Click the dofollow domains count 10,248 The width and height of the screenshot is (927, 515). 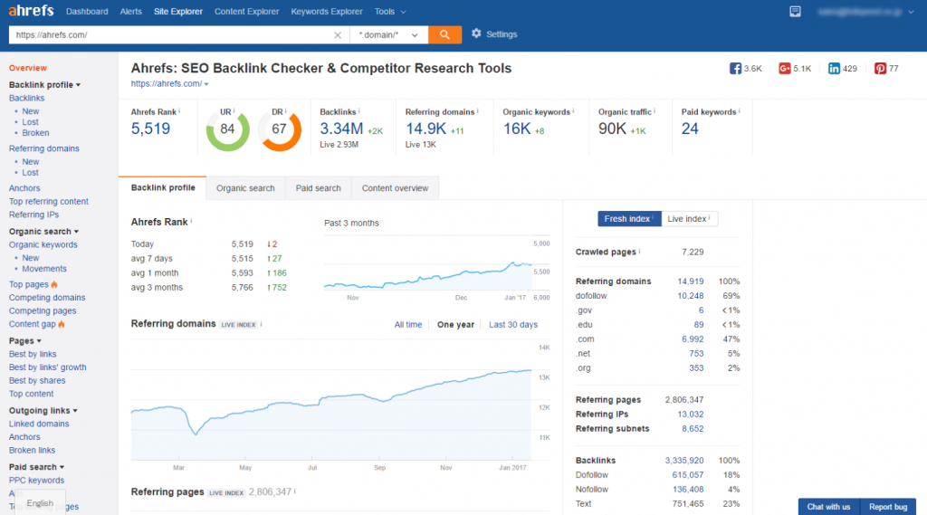pyautogui.click(x=691, y=296)
